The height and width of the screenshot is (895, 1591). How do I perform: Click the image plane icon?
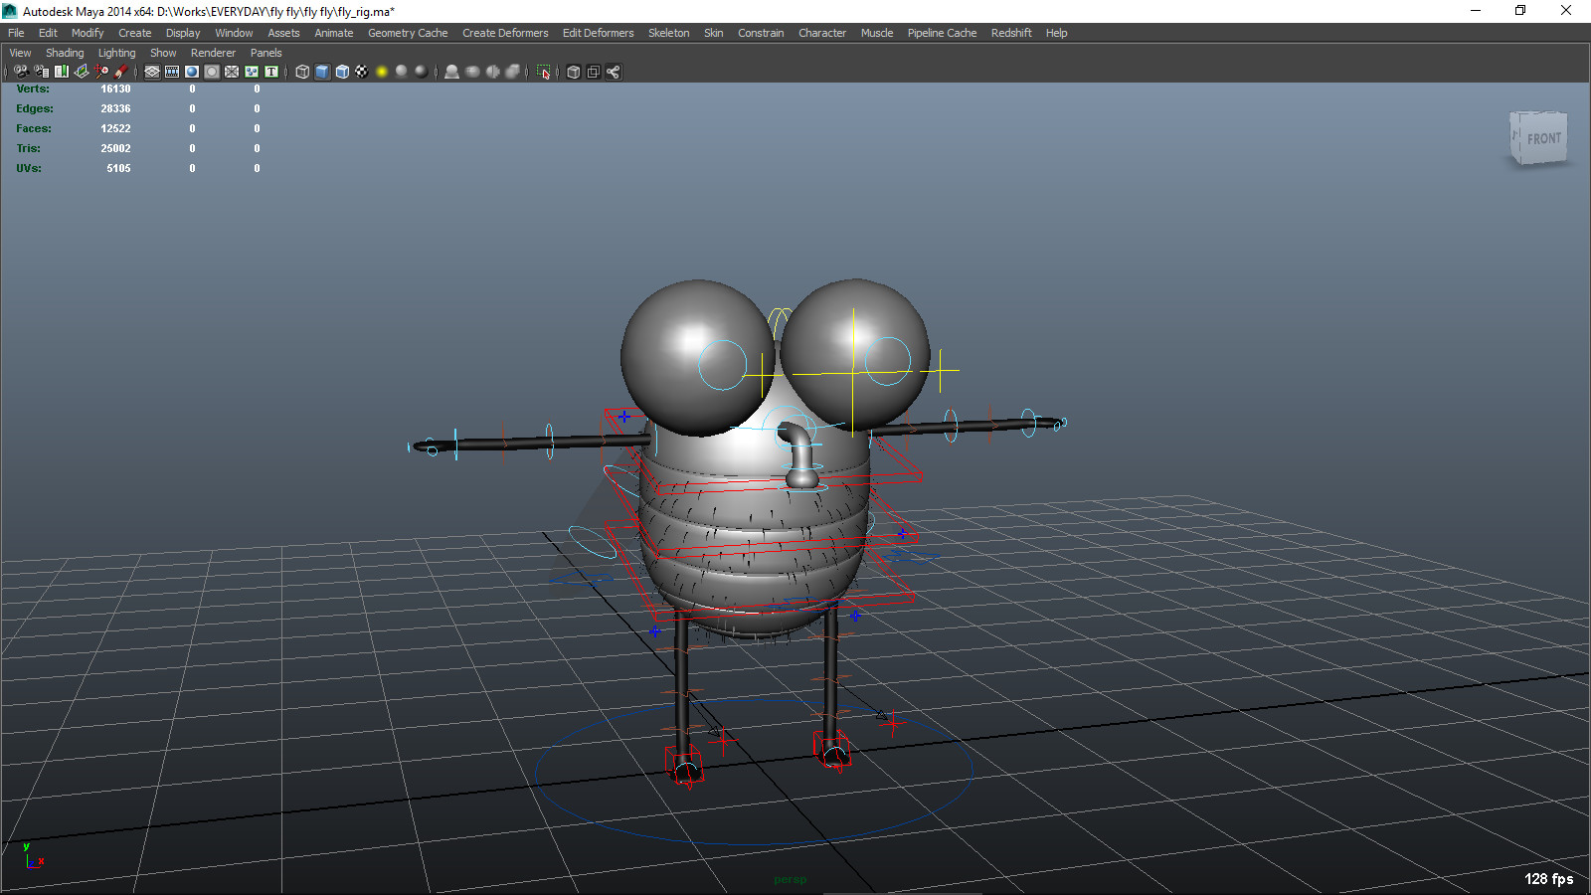click(x=81, y=72)
